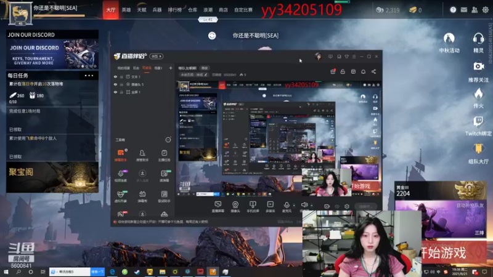Open the game friends icon
The image size is (493, 277).
click(475, 10)
